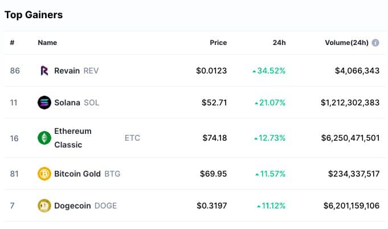Viewport: 388px width, 229px height.
Task: Sort by the Price column header
Action: click(218, 43)
